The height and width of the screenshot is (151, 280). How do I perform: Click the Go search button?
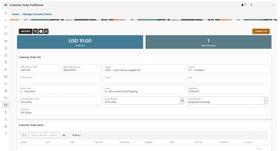[x=64, y=135]
